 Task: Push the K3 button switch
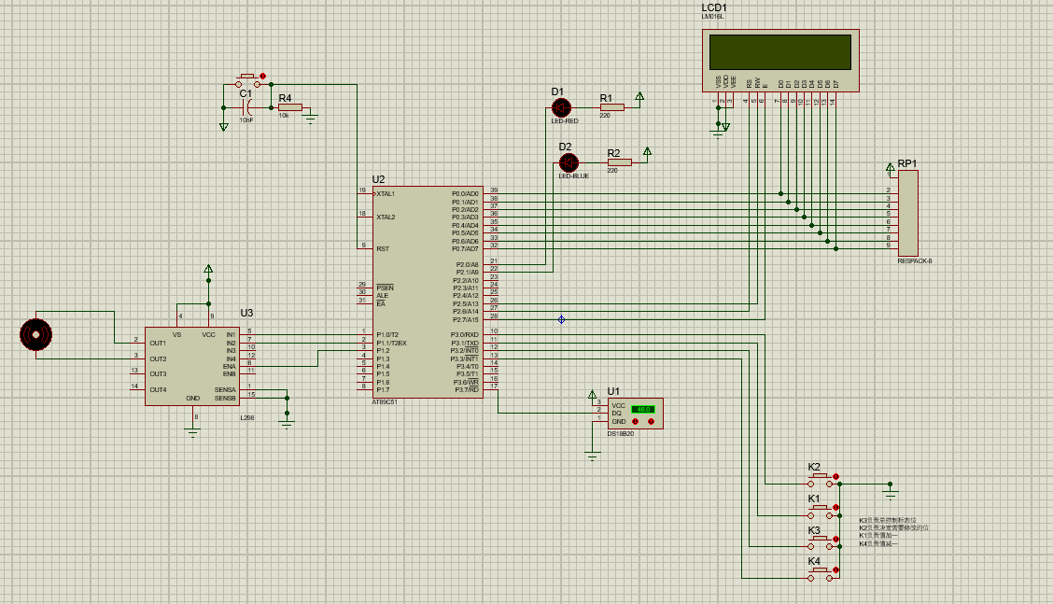tap(820, 543)
